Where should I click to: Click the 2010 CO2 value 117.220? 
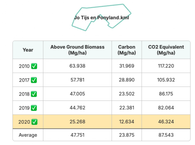tap(166, 66)
